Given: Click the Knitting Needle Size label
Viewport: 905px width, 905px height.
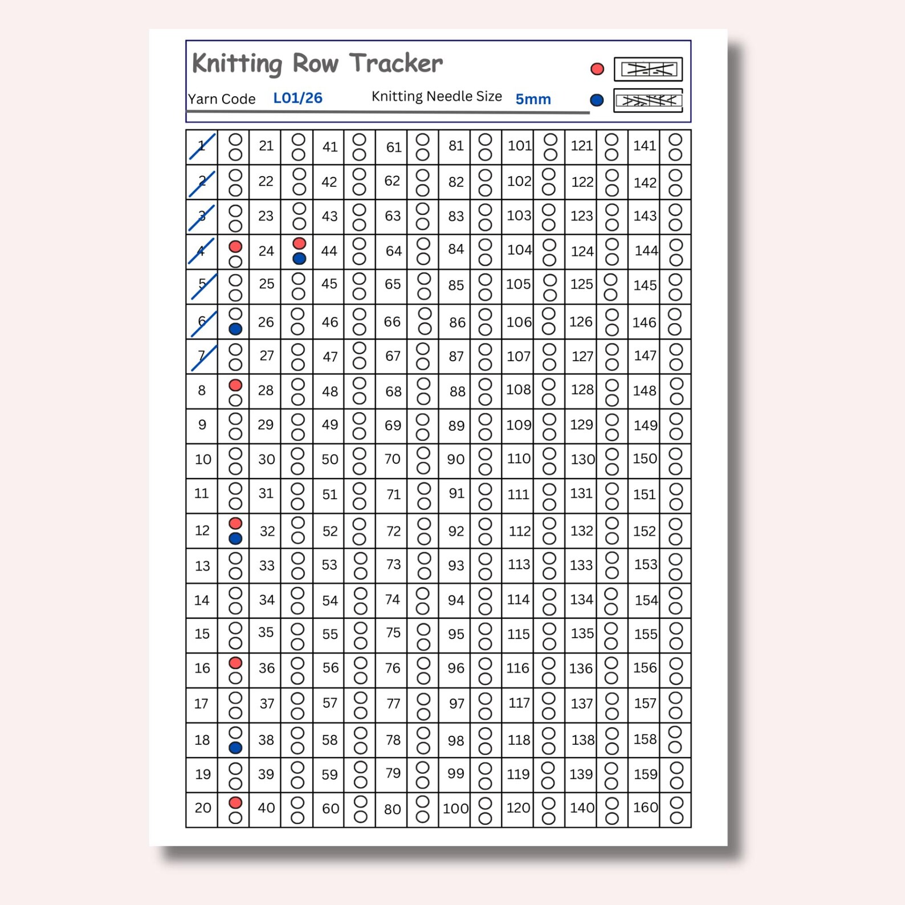Looking at the screenshot, I should [437, 96].
